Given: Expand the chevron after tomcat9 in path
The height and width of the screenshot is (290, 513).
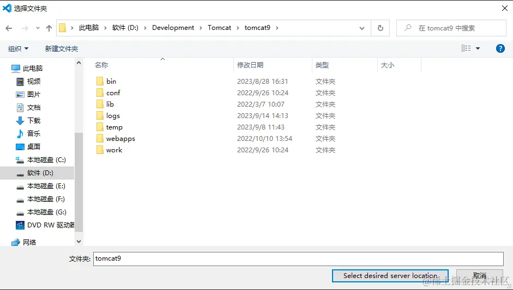Looking at the screenshot, I should tap(277, 28).
